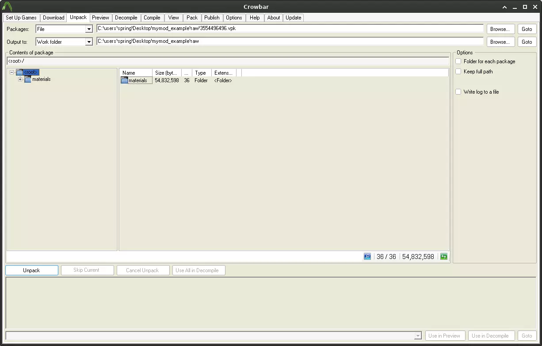Select the Unpack tab
This screenshot has width=542, height=346.
(78, 17)
